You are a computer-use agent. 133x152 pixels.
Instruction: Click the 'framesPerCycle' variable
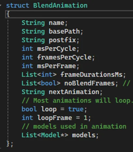tap(64, 57)
